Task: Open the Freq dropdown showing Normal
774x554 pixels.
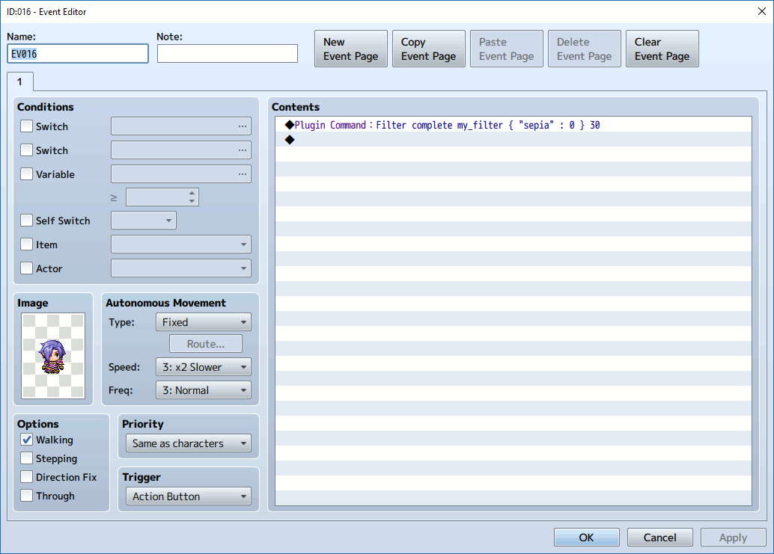Action: pos(204,390)
